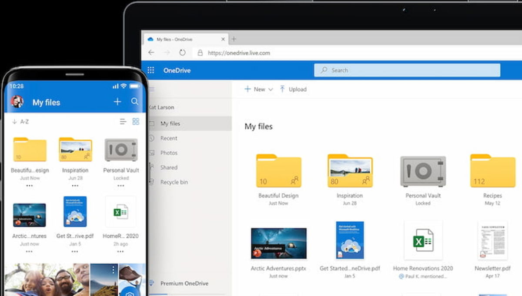Tap the search icon in the phone header
Image resolution: width=522 pixels, height=296 pixels.
click(134, 102)
